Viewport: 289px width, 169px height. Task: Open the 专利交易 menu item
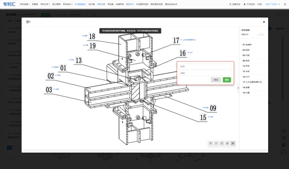(101, 4)
